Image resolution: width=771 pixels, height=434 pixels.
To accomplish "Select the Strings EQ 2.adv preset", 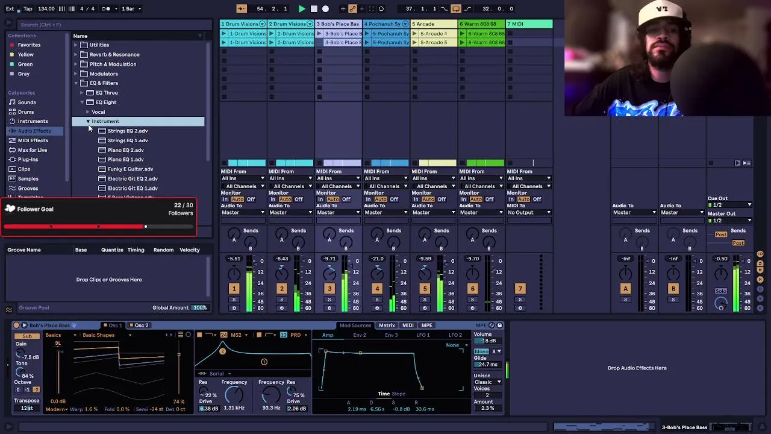I will (128, 131).
